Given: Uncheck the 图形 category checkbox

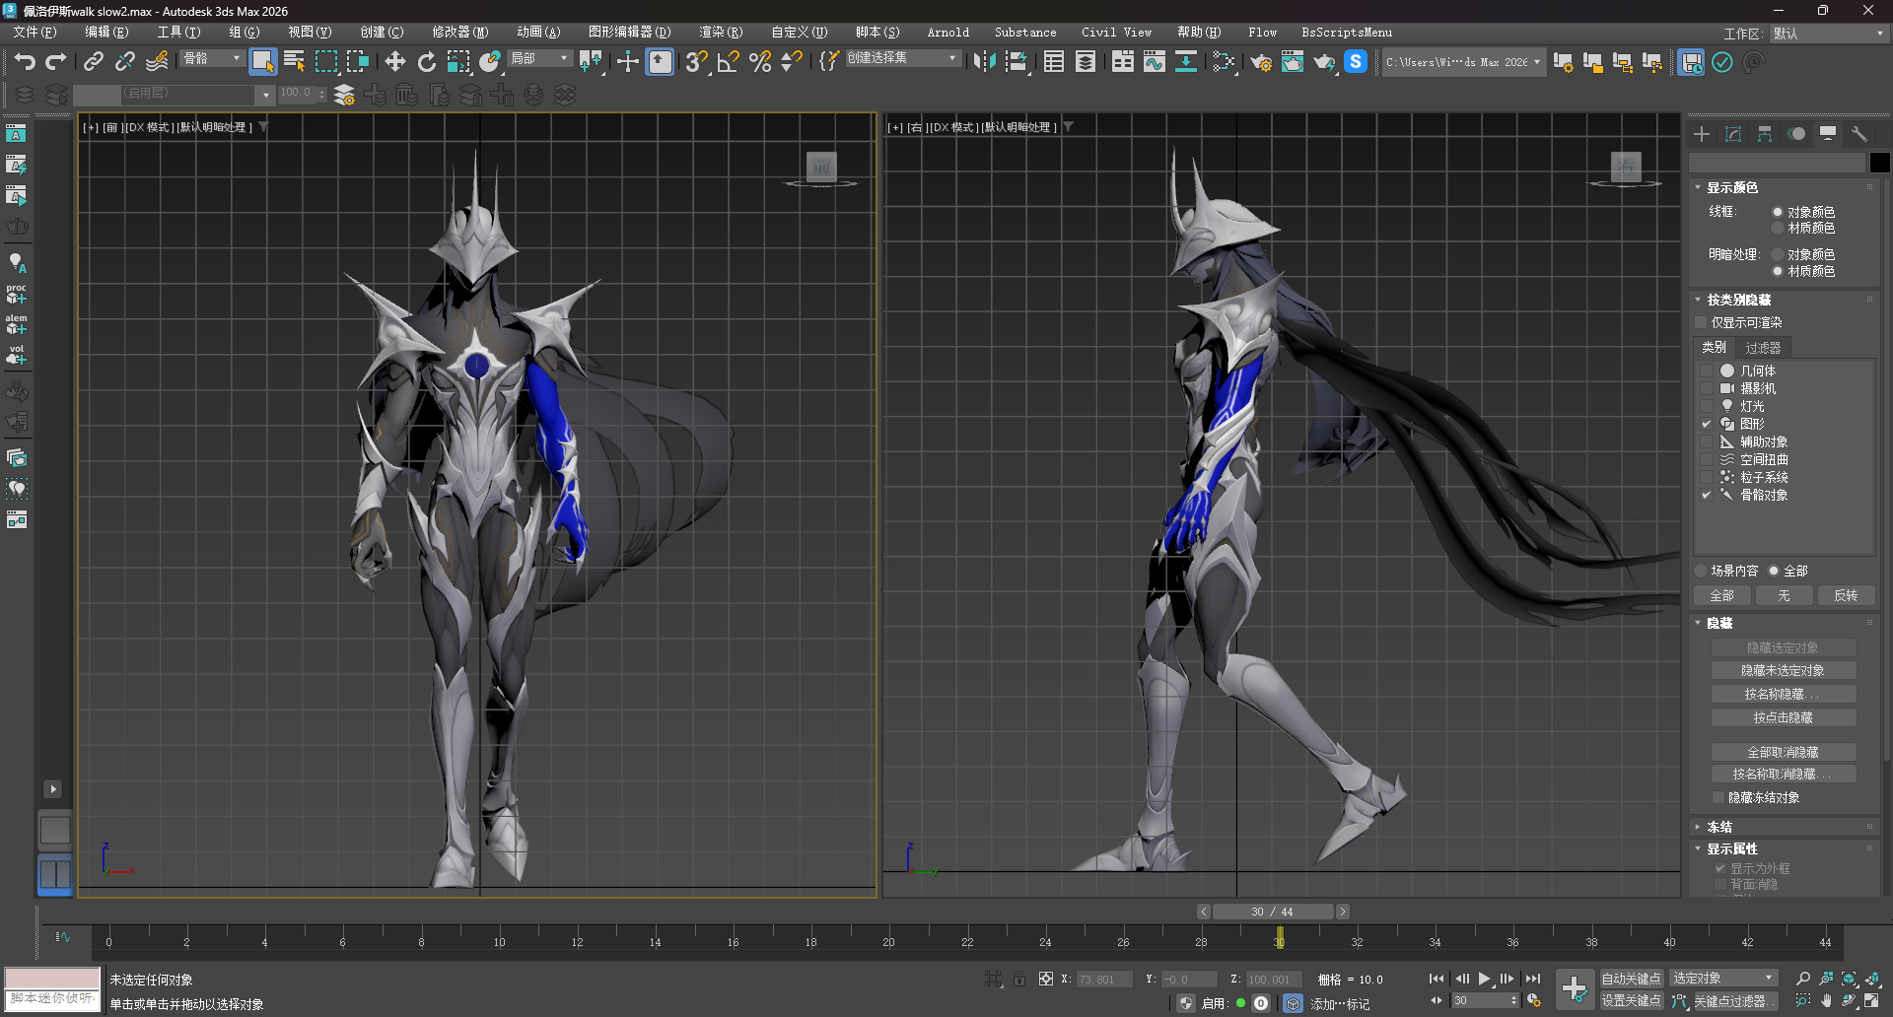Looking at the screenshot, I should tap(1707, 424).
